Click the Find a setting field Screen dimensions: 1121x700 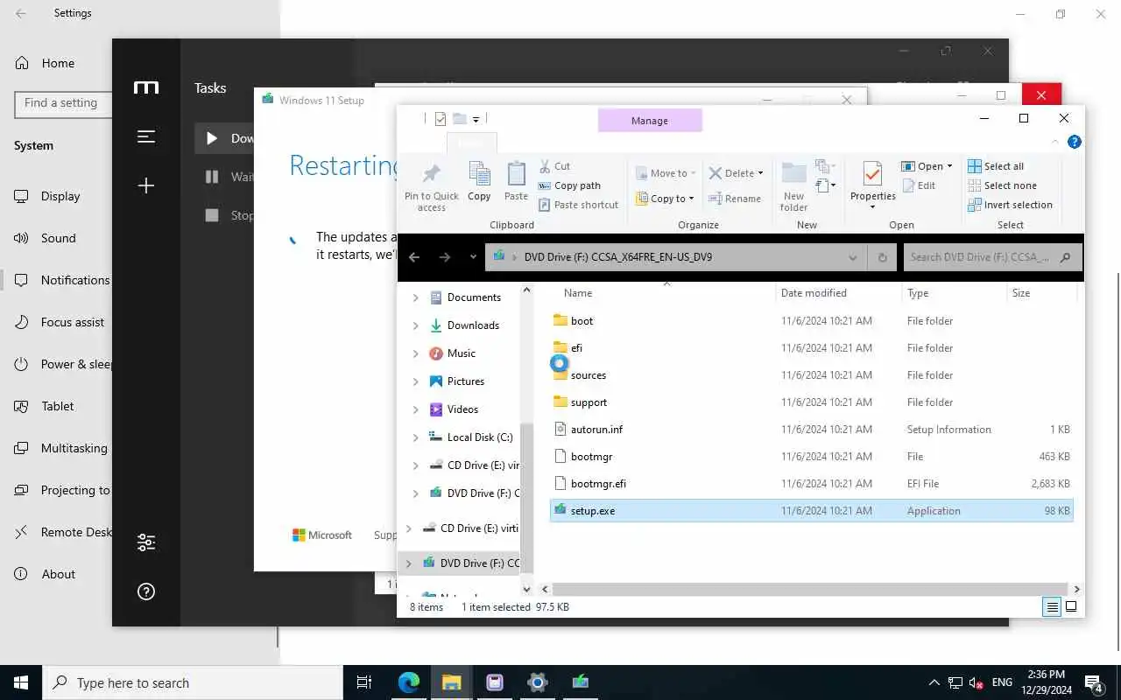click(63, 103)
